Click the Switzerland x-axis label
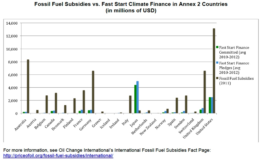The width and height of the screenshot is (260, 161). (x=186, y=126)
